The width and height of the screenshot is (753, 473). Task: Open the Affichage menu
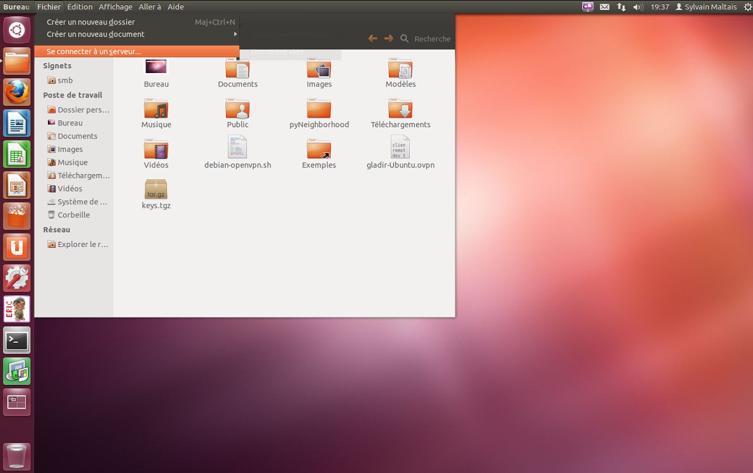pyautogui.click(x=115, y=7)
